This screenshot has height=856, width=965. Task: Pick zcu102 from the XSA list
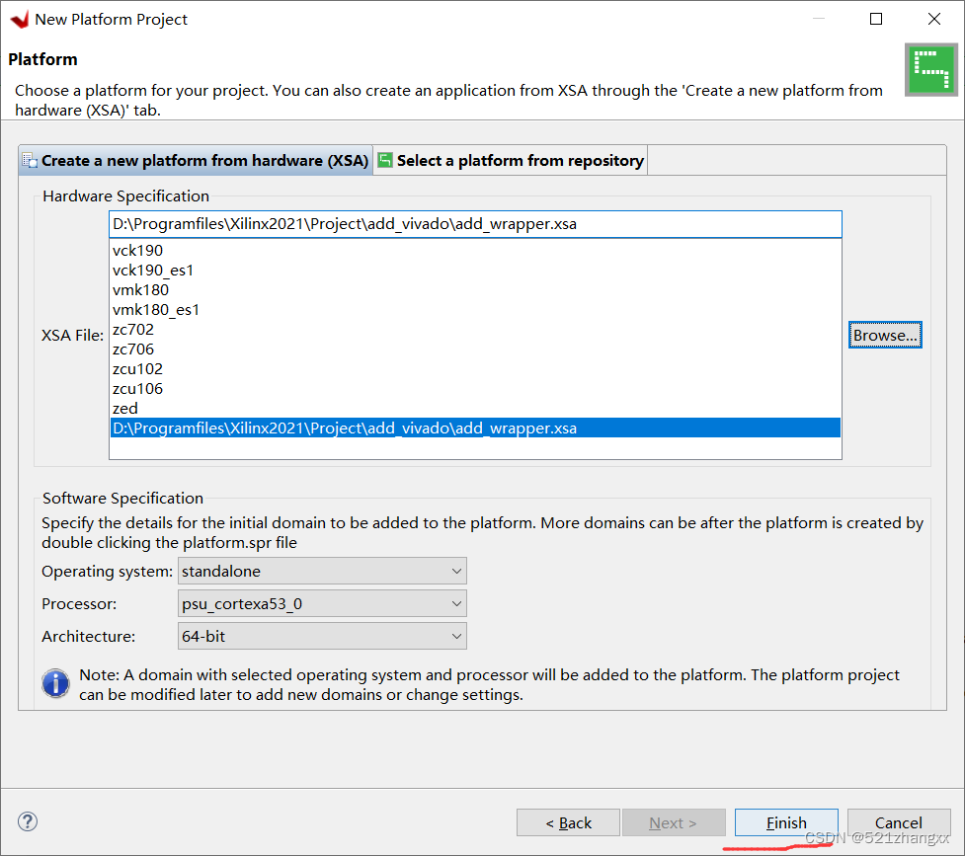coord(475,368)
